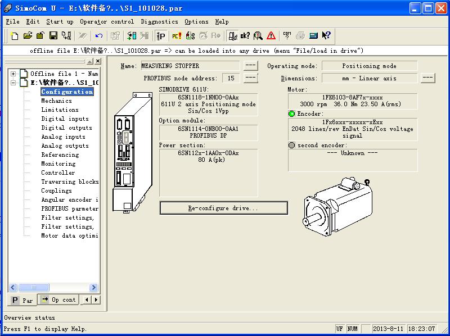Click the Open file folder icon
Screen dimensions: 450x336
pos(28,36)
